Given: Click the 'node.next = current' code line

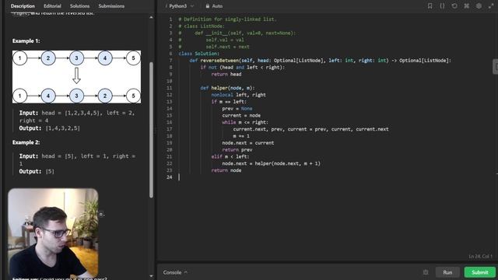Looking at the screenshot, I should [x=248, y=143].
